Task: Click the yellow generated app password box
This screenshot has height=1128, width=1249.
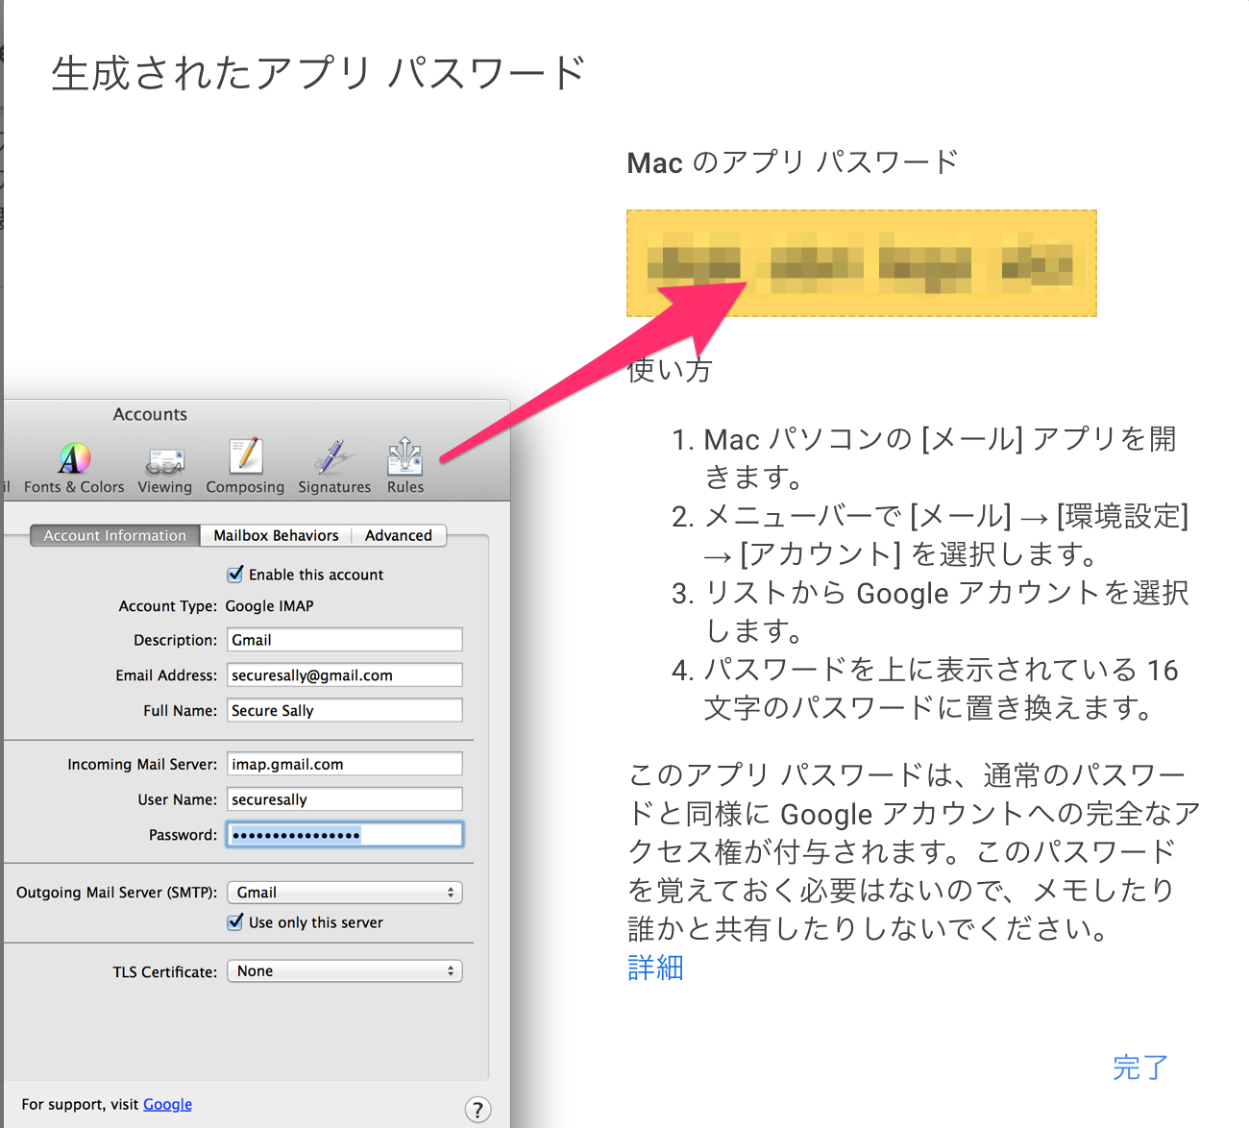Action: (x=862, y=263)
